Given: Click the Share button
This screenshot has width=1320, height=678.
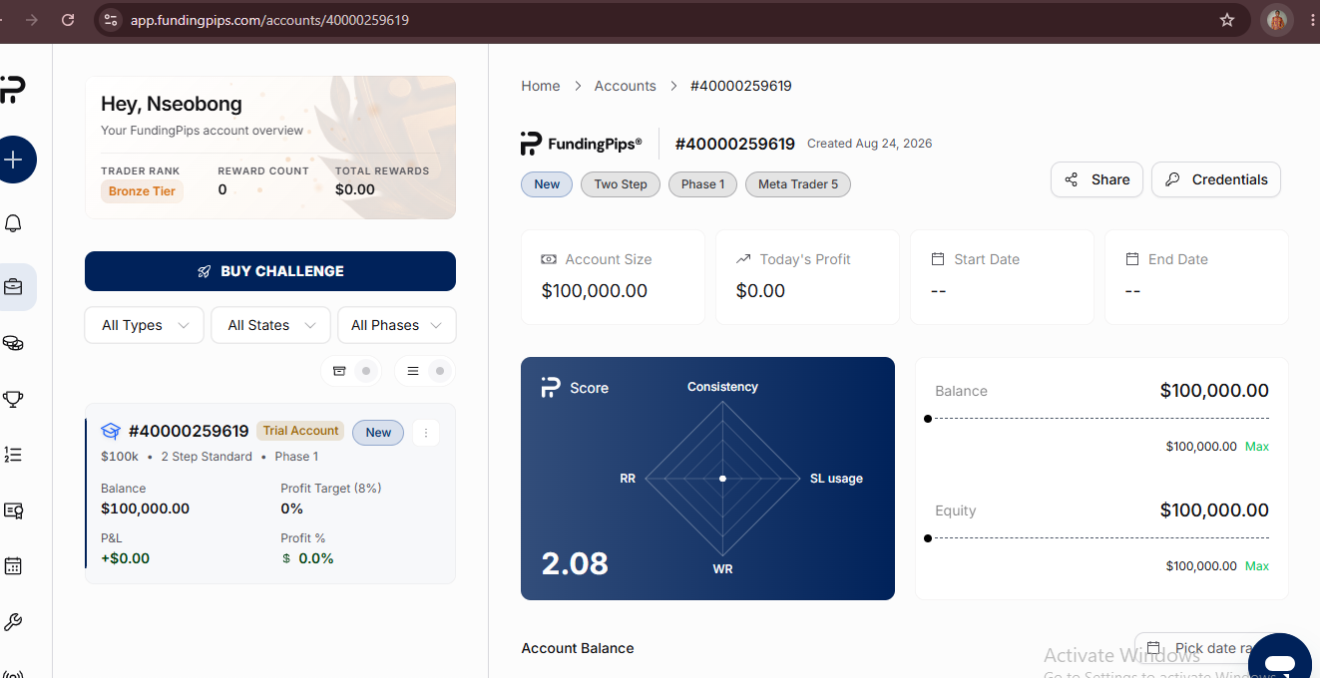Looking at the screenshot, I should [x=1097, y=179].
